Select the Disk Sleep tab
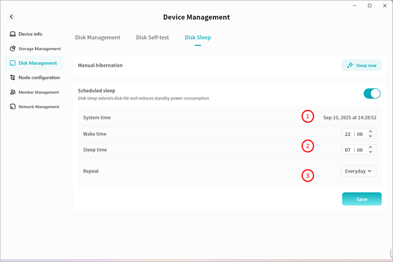 pyautogui.click(x=198, y=37)
